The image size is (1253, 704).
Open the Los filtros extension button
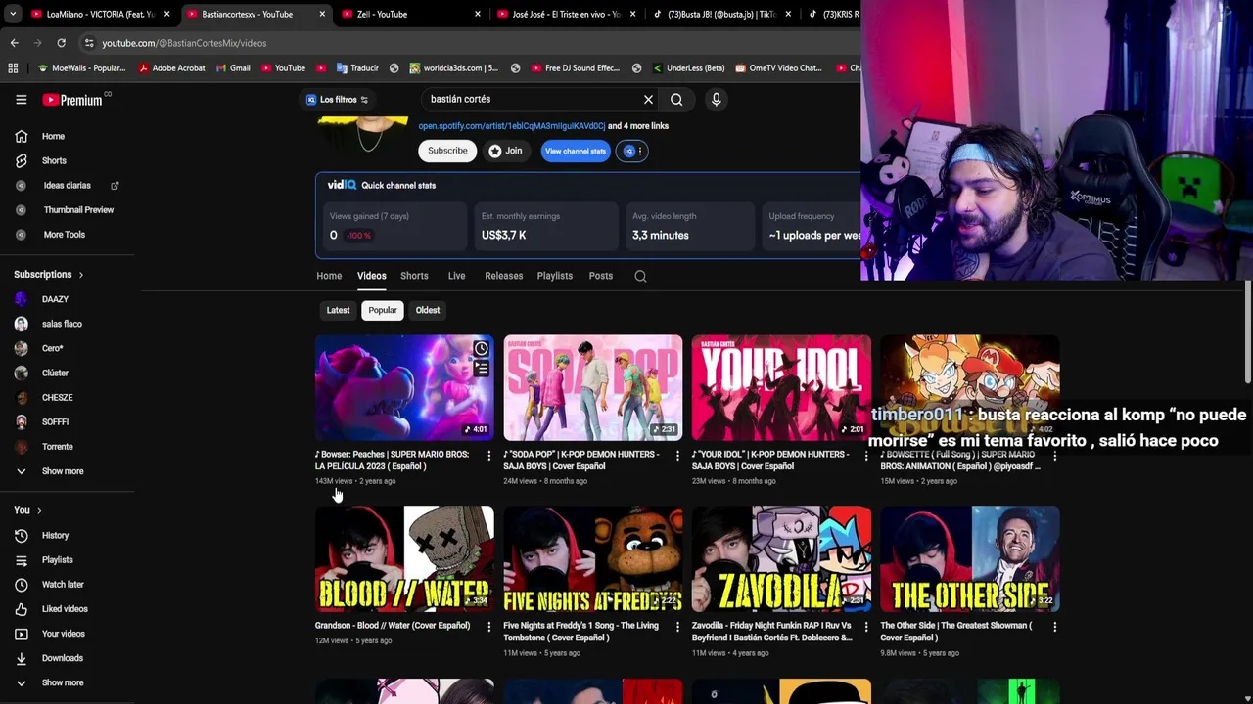click(x=337, y=99)
